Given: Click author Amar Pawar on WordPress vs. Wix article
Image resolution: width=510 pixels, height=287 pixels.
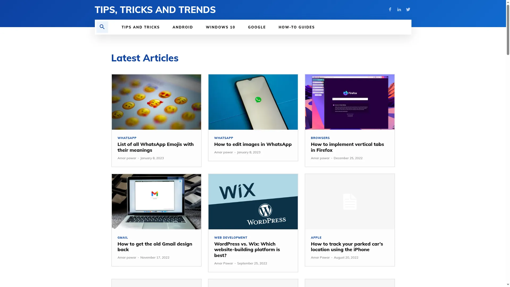Looking at the screenshot, I should [224, 263].
